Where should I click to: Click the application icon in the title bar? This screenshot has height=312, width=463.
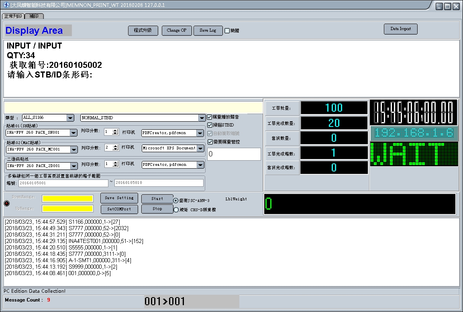6,5
